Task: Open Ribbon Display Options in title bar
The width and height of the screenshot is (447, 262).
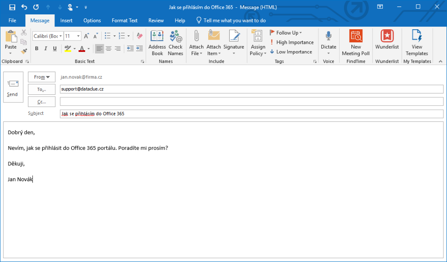Action: pyautogui.click(x=380, y=7)
